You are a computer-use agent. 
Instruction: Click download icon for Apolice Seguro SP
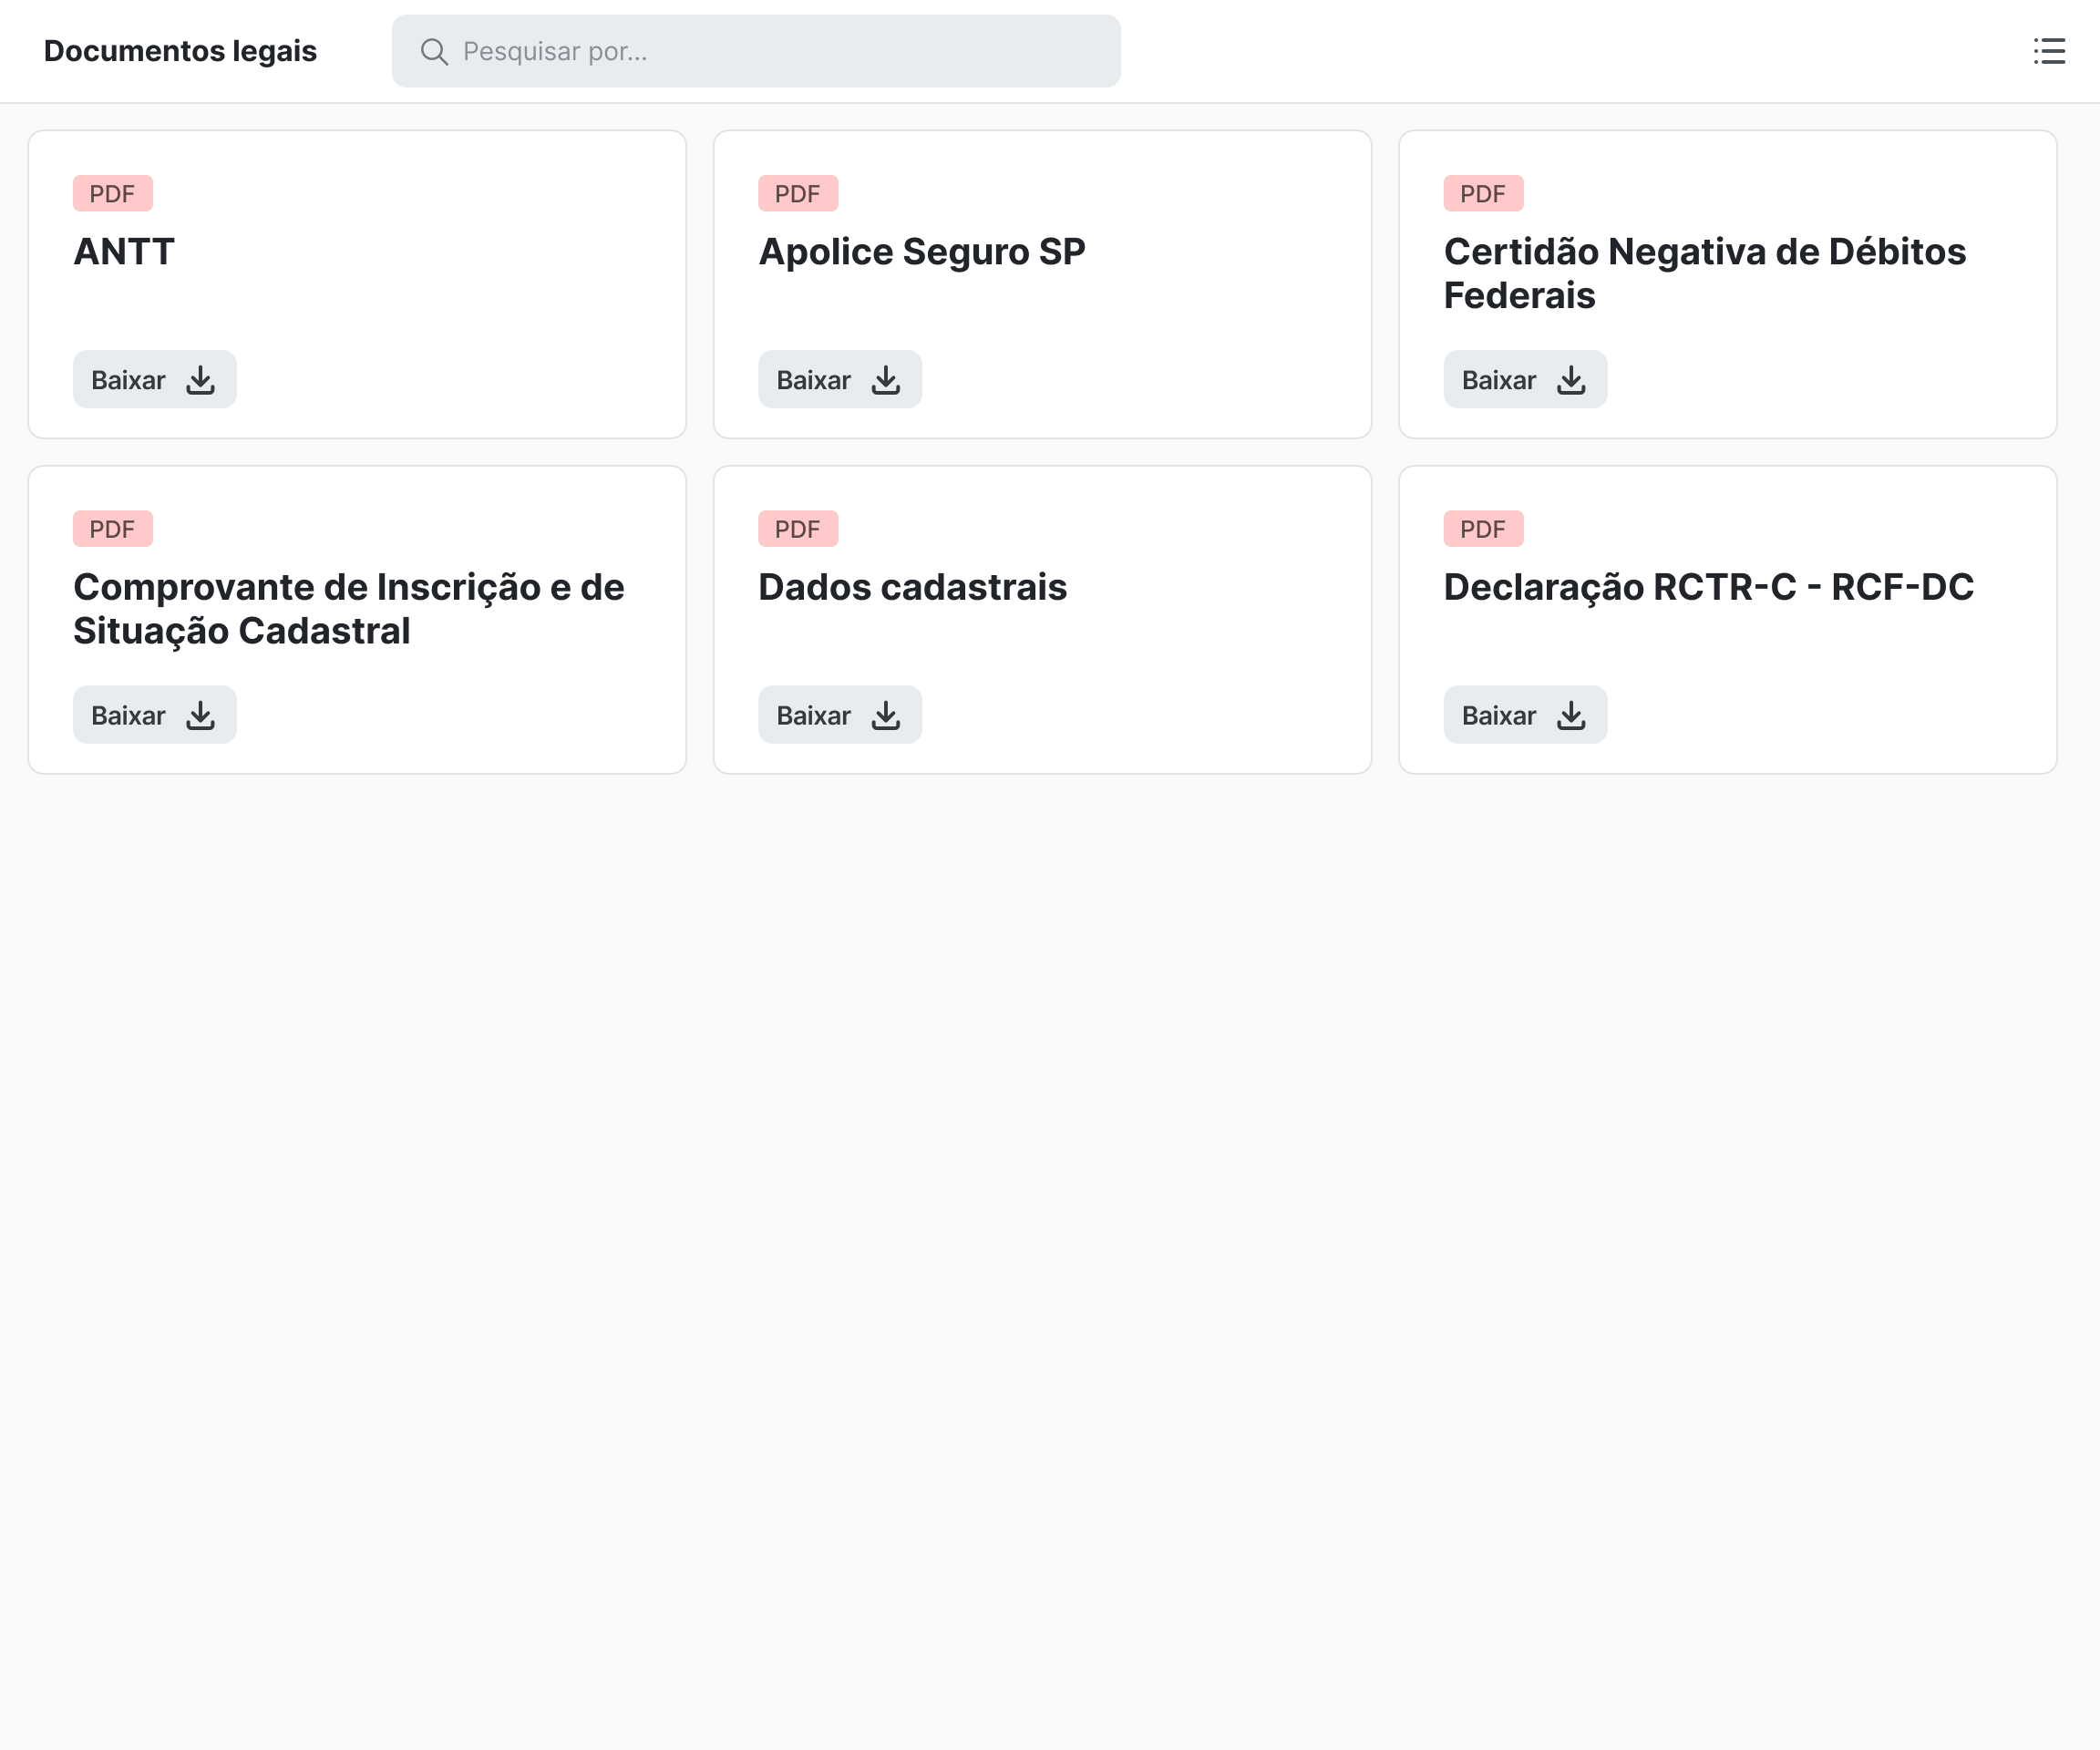click(886, 380)
